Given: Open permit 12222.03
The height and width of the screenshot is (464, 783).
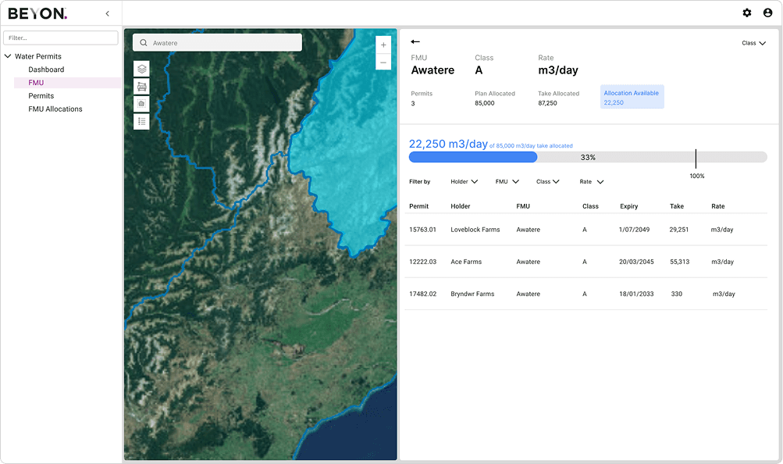Looking at the screenshot, I should coord(422,262).
